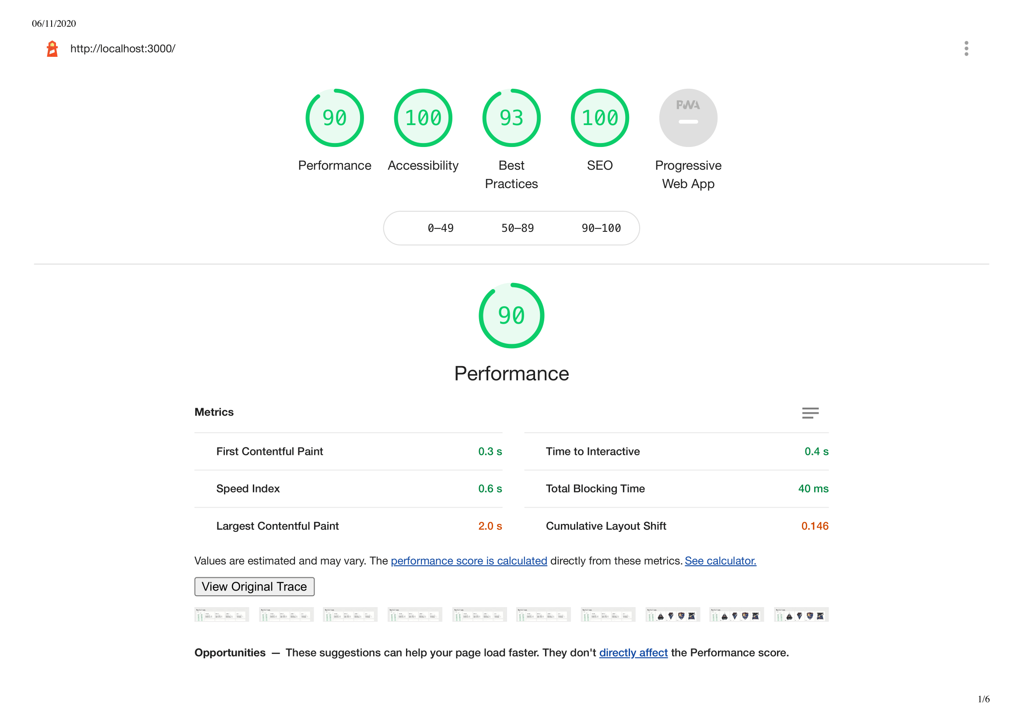
Task: Click the first filmstrip screenshot thumbnail
Action: pyautogui.click(x=221, y=615)
